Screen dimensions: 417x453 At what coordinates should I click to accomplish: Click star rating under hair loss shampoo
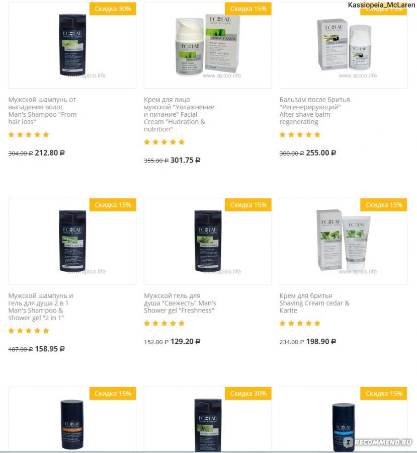[x=29, y=134]
